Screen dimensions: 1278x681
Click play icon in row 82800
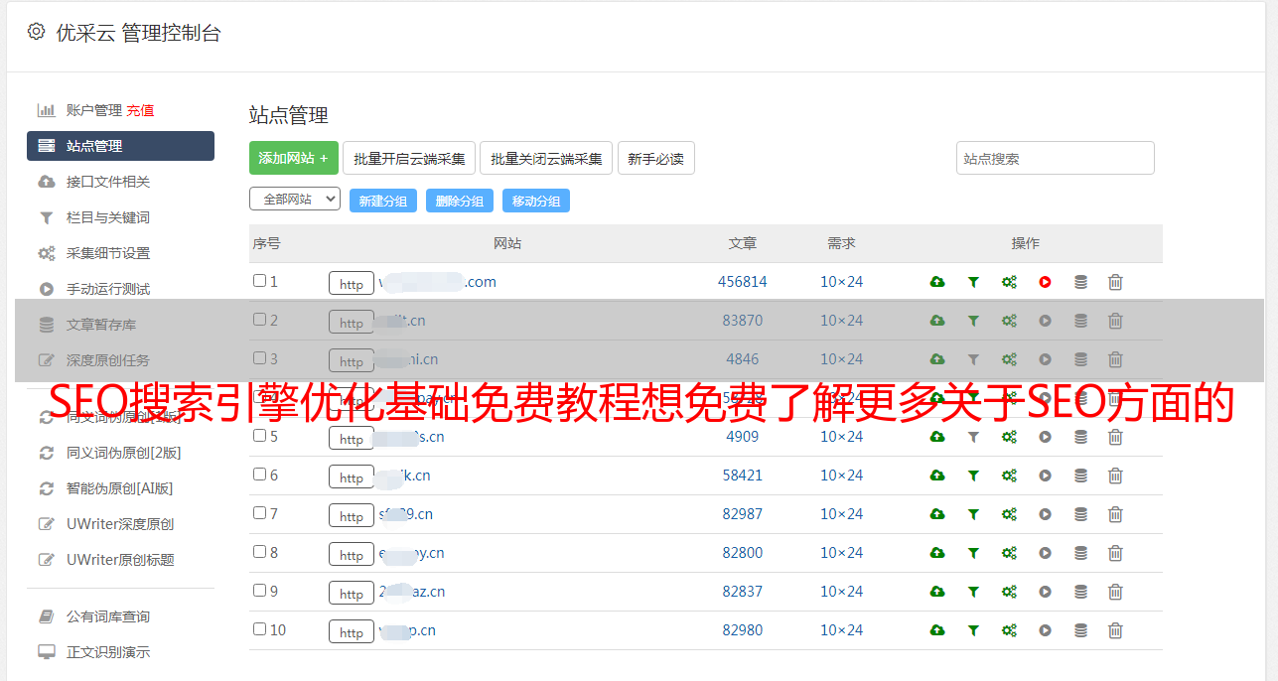pos(1045,553)
